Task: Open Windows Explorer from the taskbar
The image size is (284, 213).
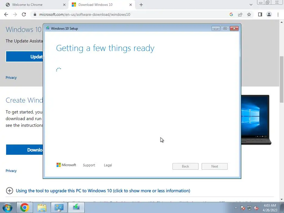Action: (42, 207)
